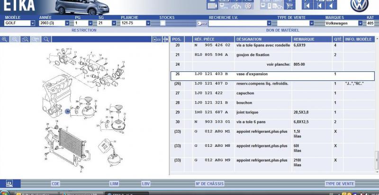This screenshot has height=195, width=379.
Task: Click the single left arrow back icon
Action: click(331, 6)
